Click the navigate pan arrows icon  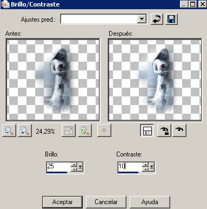pos(104,130)
